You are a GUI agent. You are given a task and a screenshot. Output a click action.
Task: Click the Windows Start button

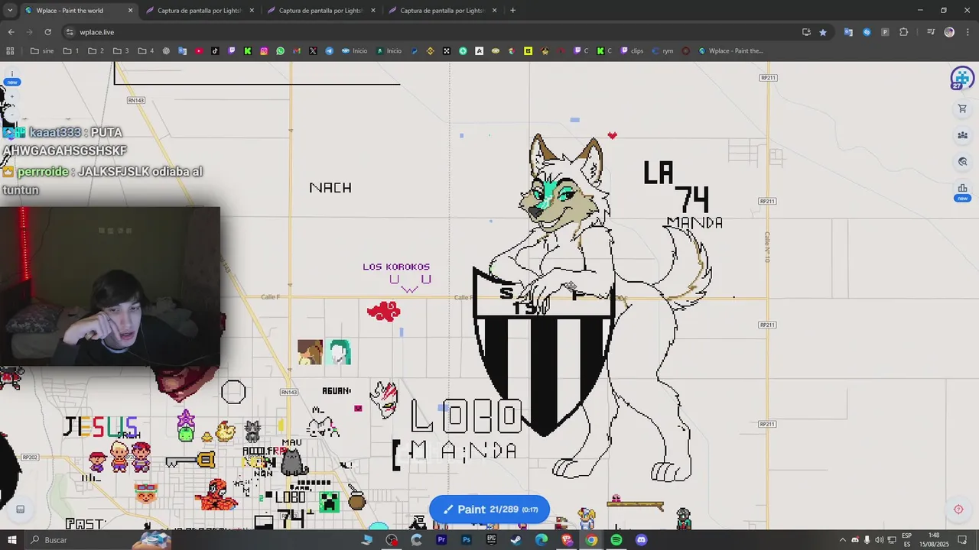point(12,540)
